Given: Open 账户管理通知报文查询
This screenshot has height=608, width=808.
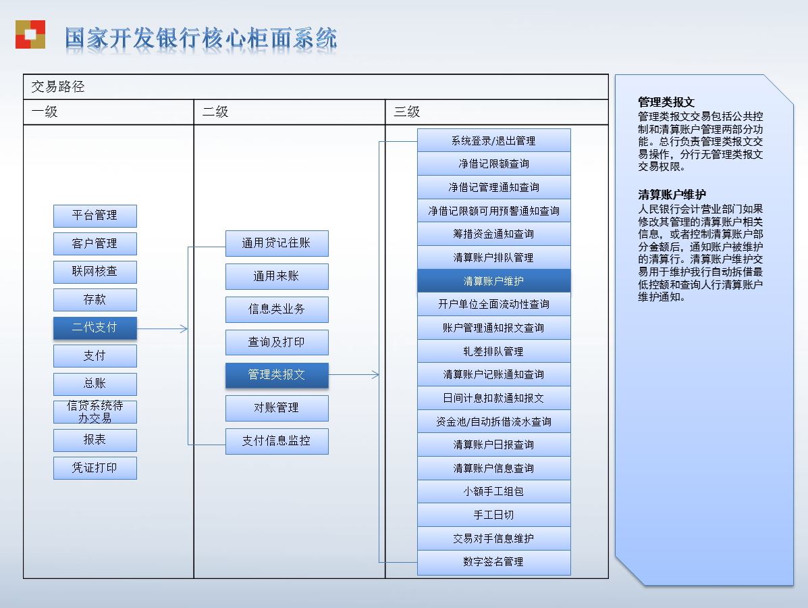Looking at the screenshot, I should (493, 328).
